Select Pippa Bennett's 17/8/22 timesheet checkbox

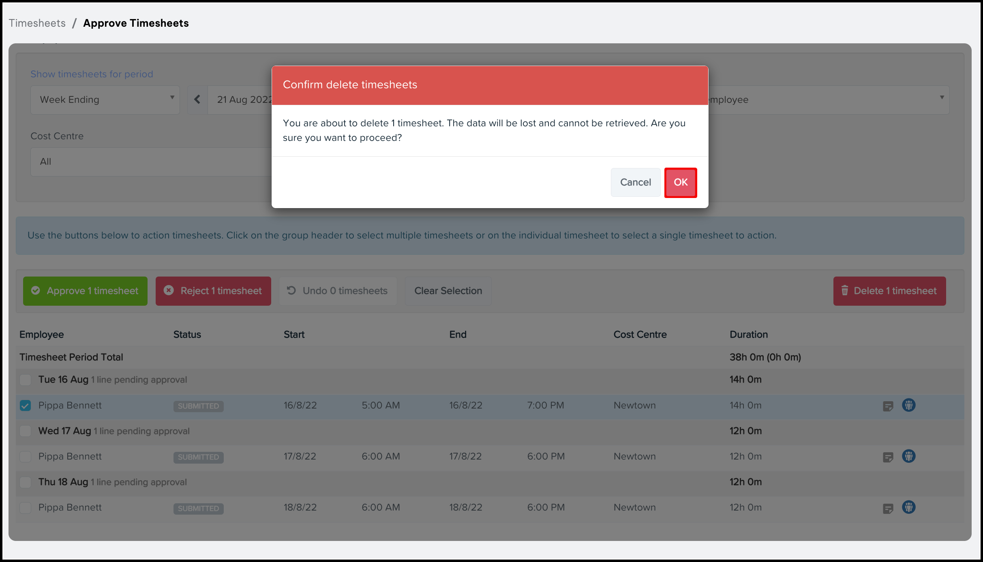[x=26, y=456]
